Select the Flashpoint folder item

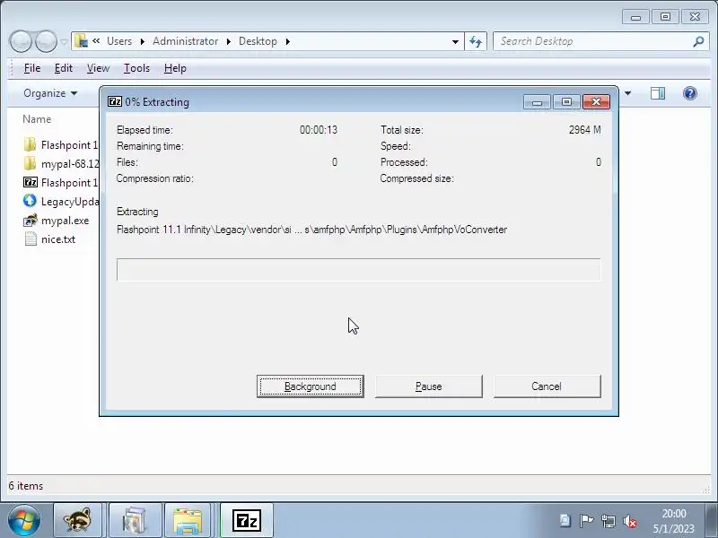click(60, 145)
